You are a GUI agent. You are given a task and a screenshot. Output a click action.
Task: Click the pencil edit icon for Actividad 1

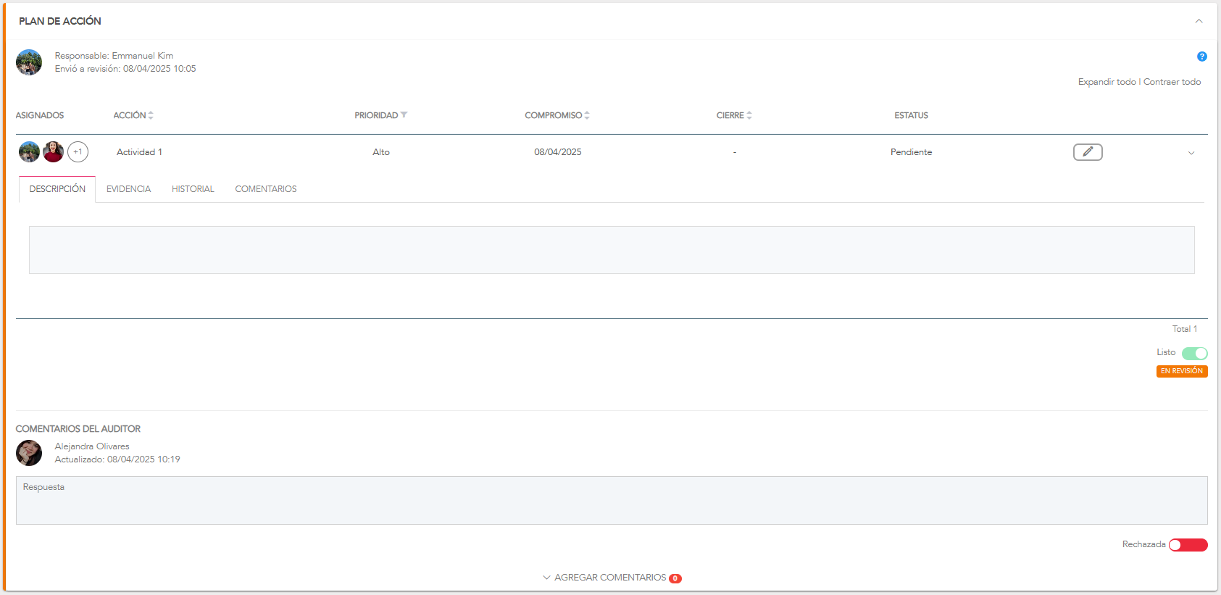click(x=1087, y=152)
